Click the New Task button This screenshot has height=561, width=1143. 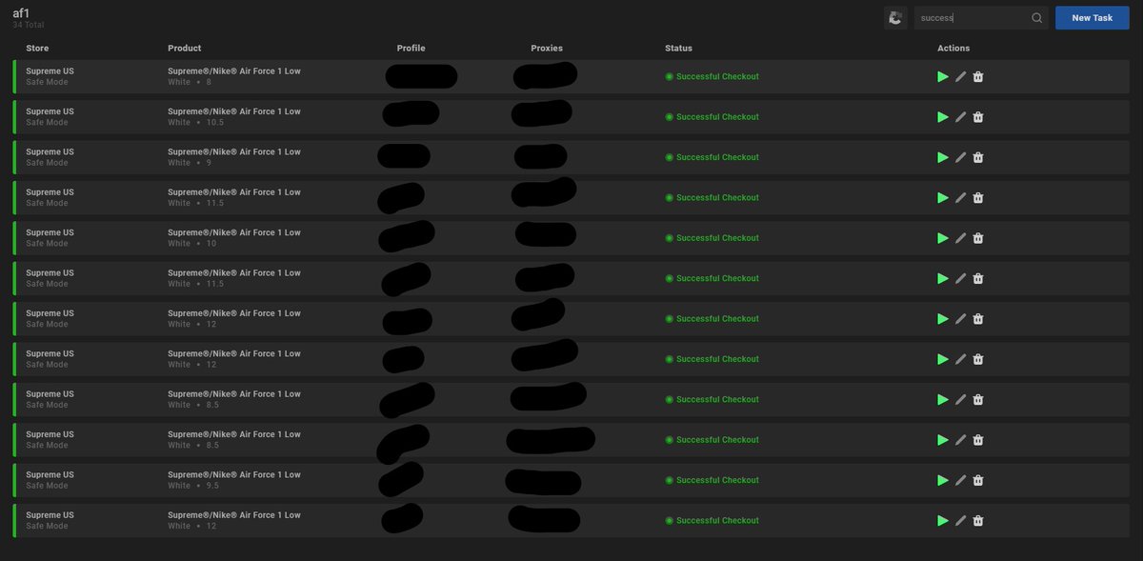click(x=1092, y=17)
